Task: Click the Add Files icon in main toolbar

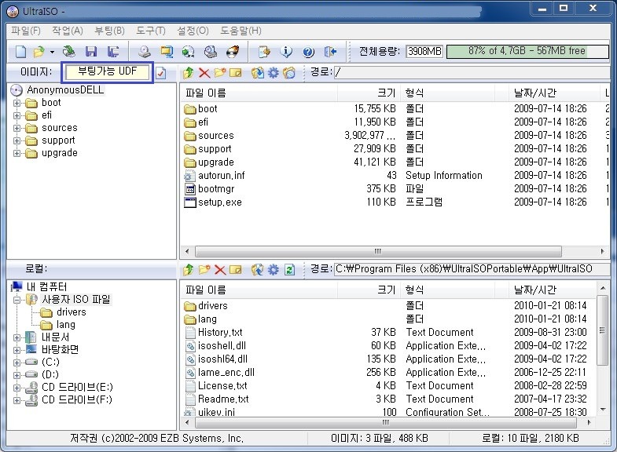Action: point(264,52)
